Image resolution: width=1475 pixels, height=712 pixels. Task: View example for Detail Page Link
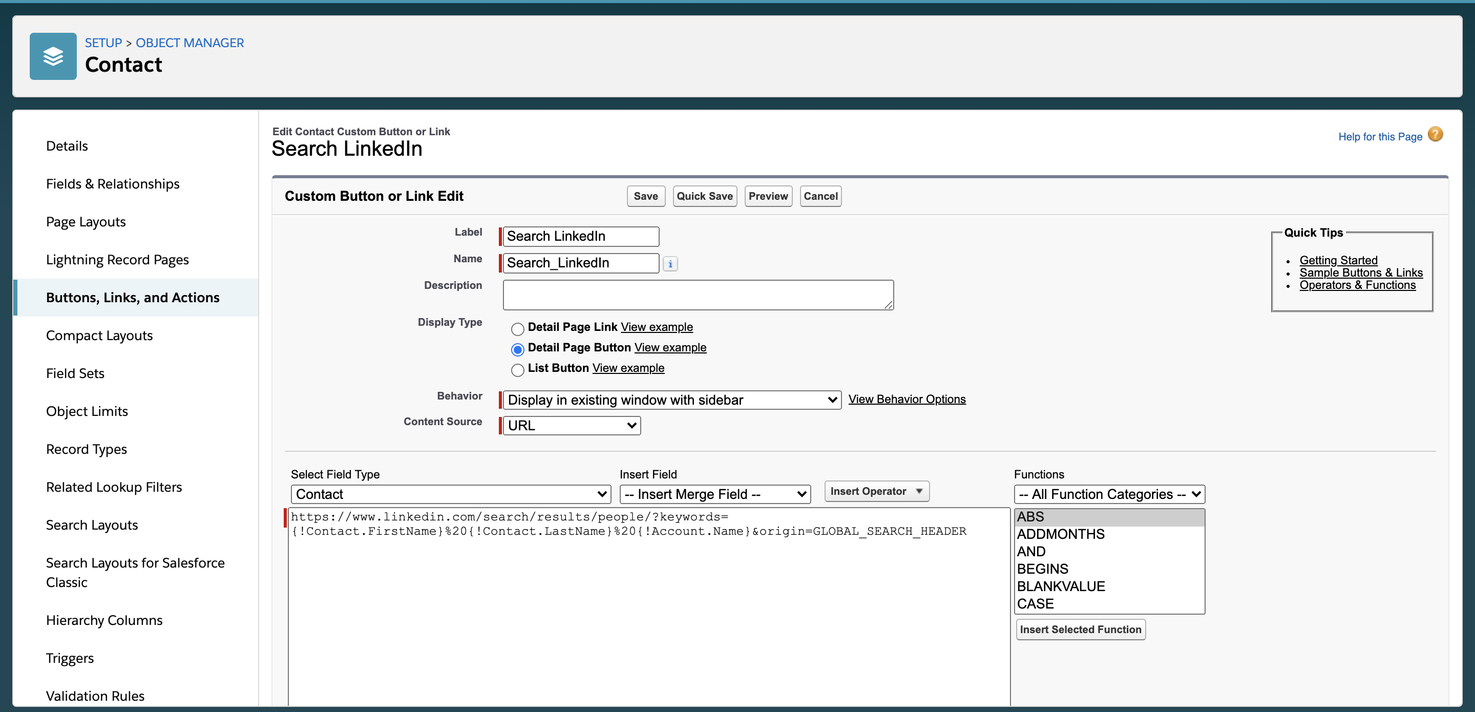coord(657,326)
